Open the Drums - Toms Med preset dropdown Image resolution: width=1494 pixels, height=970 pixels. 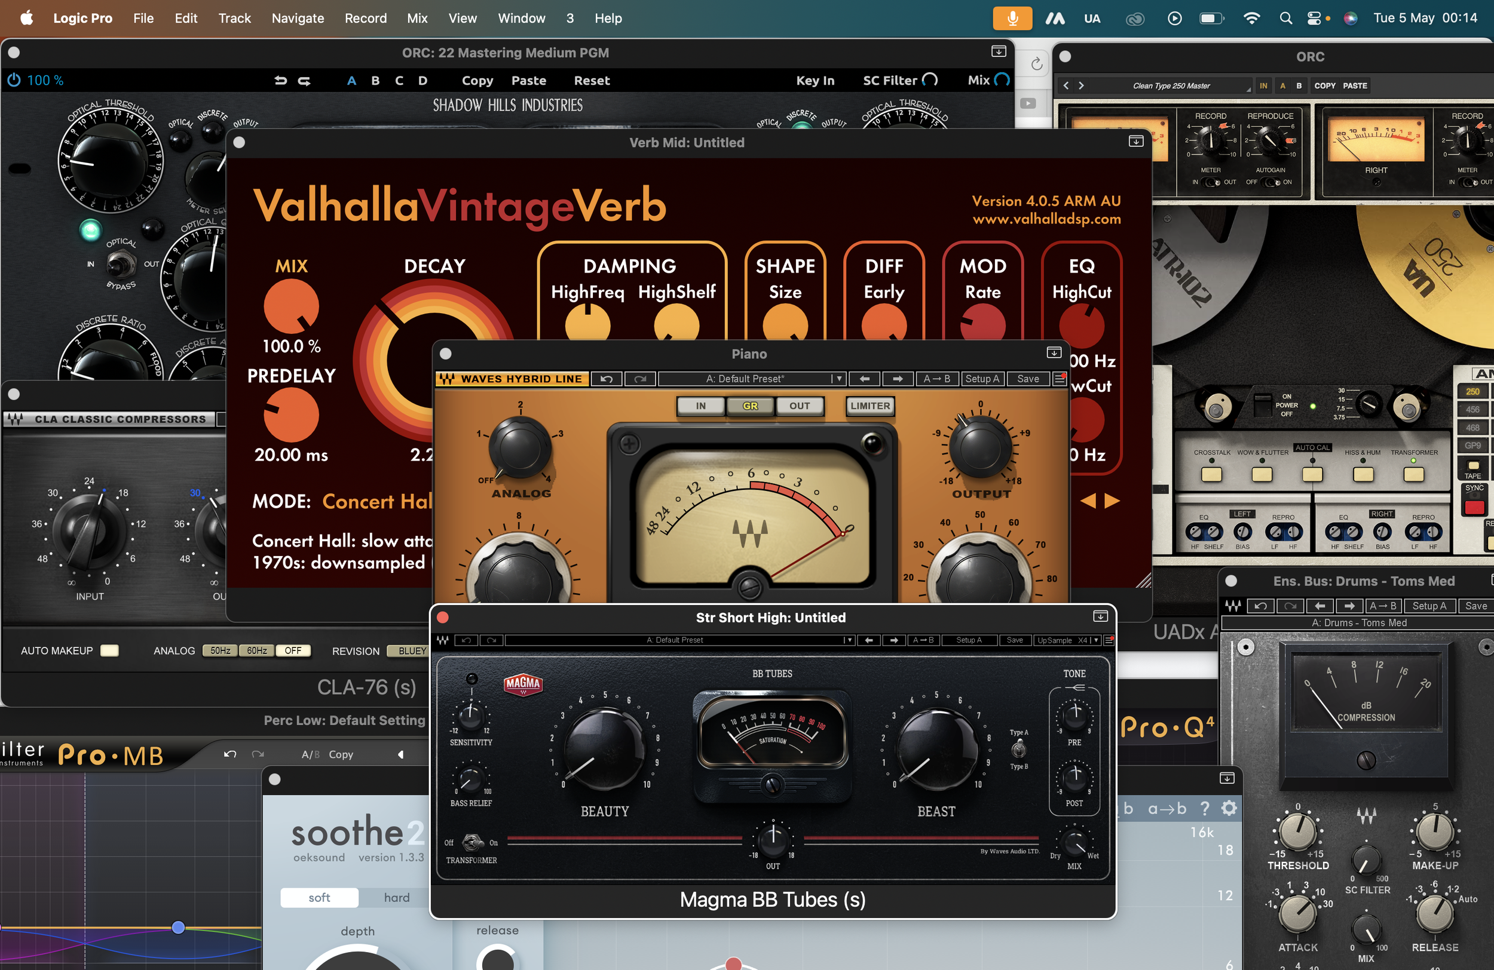coord(1359,622)
